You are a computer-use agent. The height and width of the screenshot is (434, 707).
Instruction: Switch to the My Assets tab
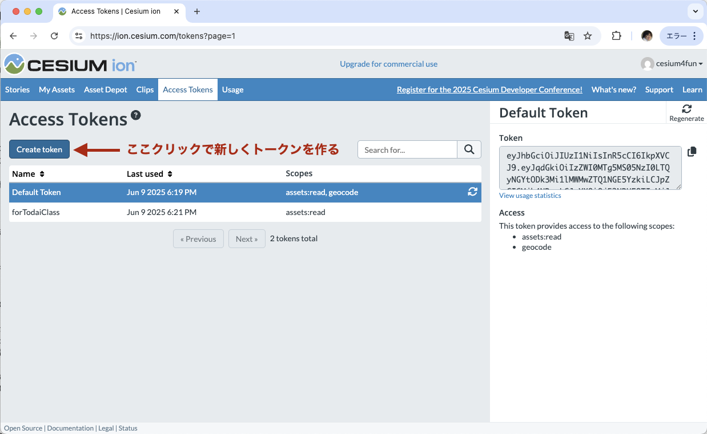pos(57,90)
